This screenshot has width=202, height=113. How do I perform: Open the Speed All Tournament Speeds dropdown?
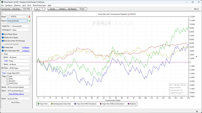tap(19, 87)
